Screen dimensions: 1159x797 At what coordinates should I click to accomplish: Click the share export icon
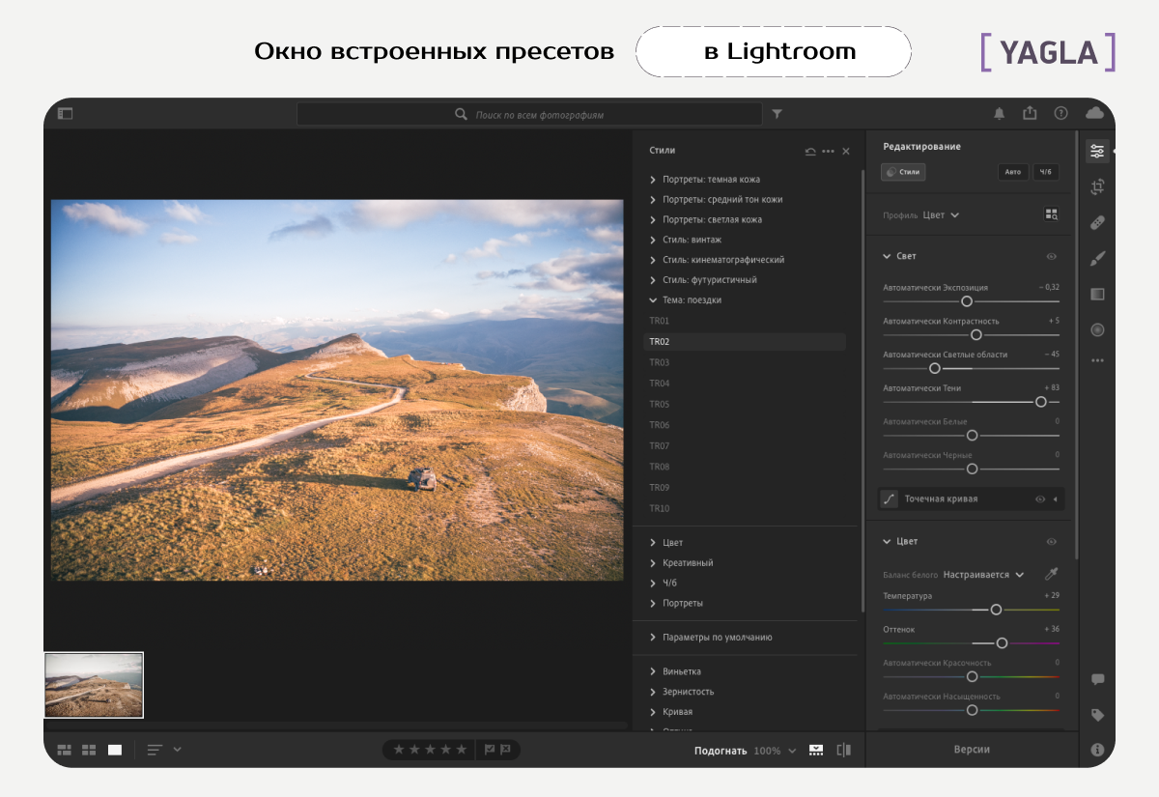(x=1031, y=113)
